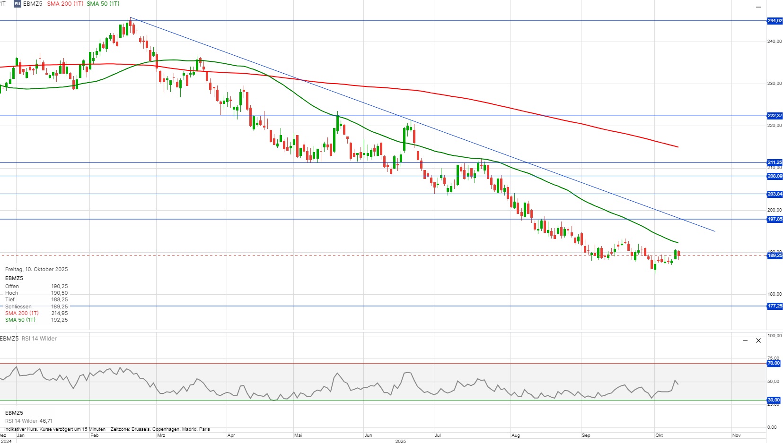Open the RSI 14 Wilder indicator title
The image size is (783, 443).
[x=39, y=339]
